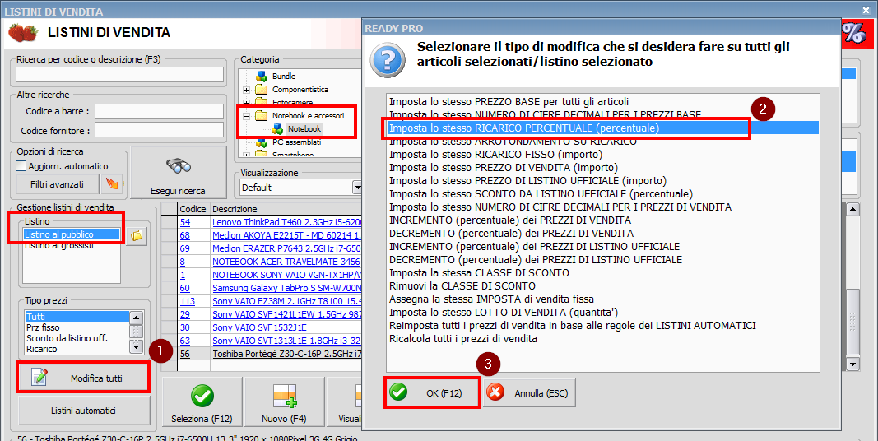The width and height of the screenshot is (878, 441).
Task: Sort by Descrizione column header
Action: pyautogui.click(x=286, y=209)
